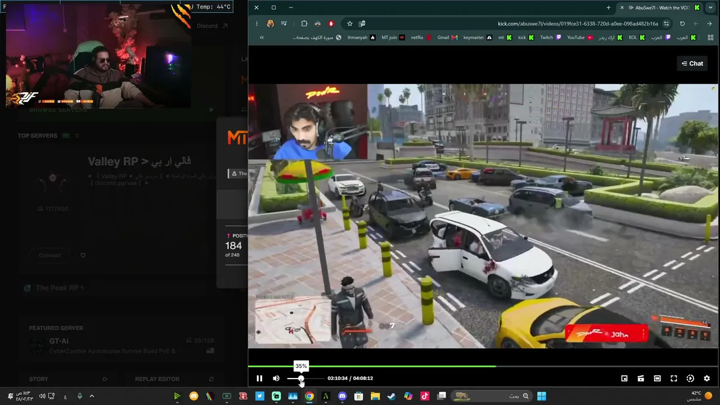
Task: Bookmark this page with the star icon
Action: [350, 24]
